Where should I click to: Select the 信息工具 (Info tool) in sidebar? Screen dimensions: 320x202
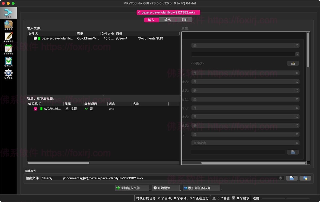coord(9,25)
